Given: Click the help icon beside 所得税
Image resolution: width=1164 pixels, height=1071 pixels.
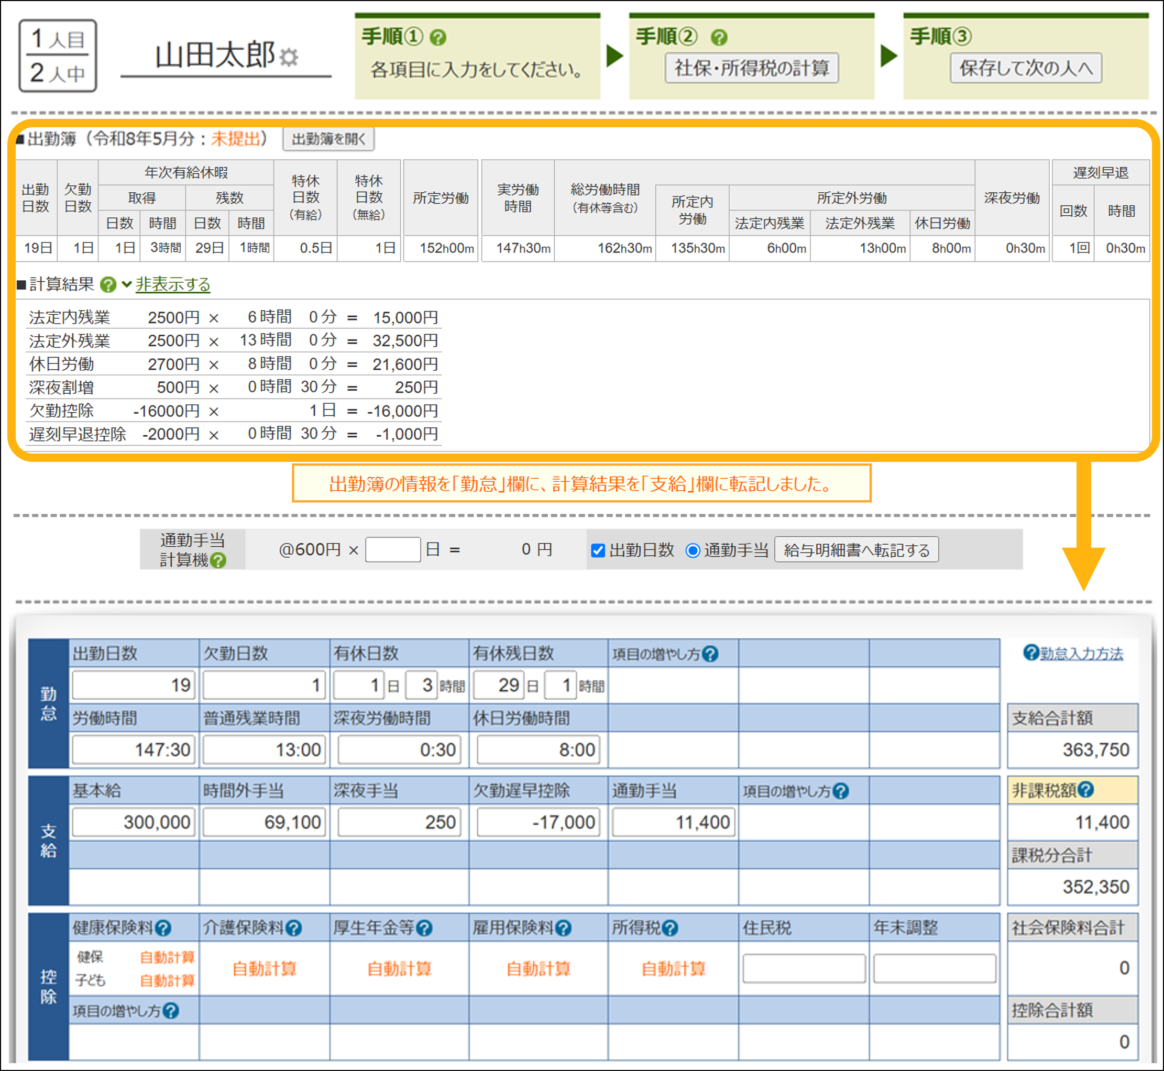Looking at the screenshot, I should [x=670, y=929].
